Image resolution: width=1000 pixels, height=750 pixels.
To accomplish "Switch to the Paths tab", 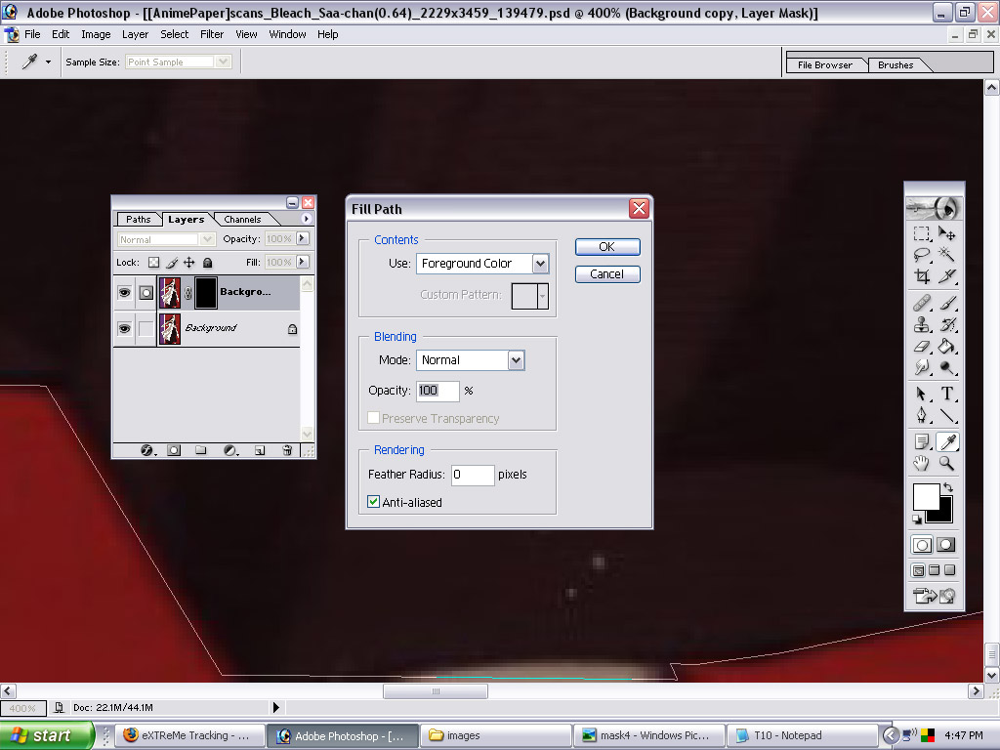I will [139, 220].
